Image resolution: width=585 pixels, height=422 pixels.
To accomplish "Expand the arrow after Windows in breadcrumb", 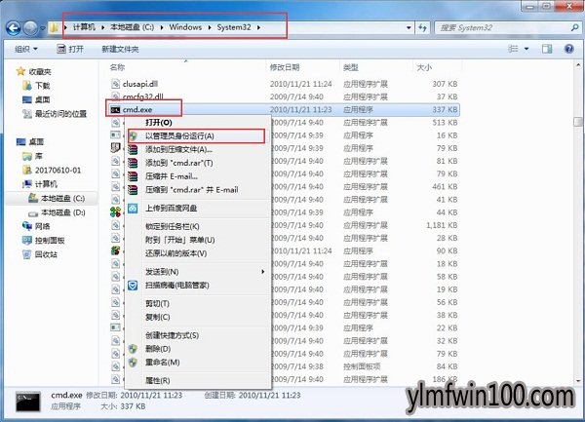I will coord(210,27).
